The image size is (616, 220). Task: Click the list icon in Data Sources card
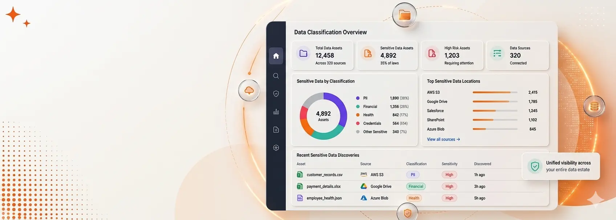point(497,54)
